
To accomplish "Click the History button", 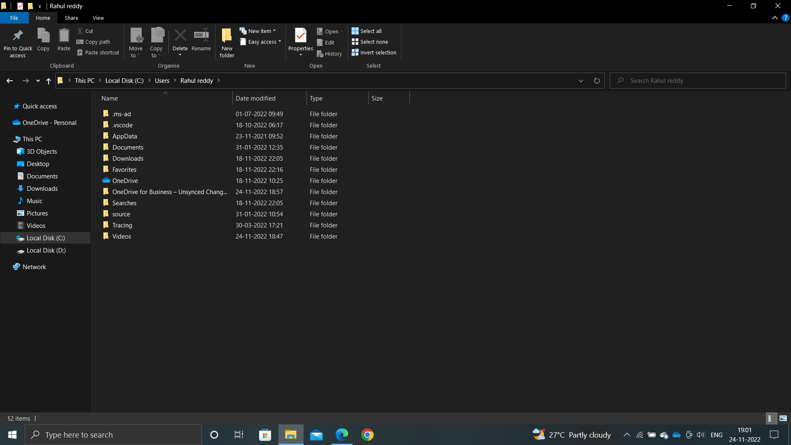I will (330, 54).
